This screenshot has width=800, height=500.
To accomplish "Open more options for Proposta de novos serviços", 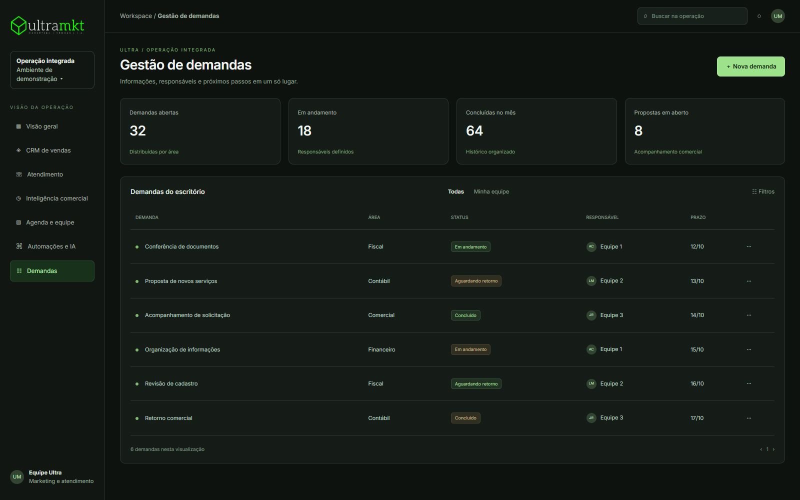I will pyautogui.click(x=748, y=281).
